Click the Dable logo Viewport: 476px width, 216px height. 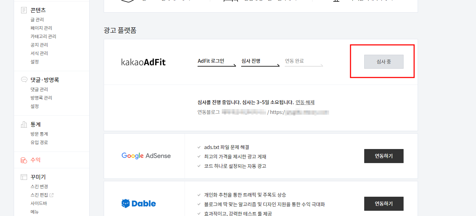point(139,204)
